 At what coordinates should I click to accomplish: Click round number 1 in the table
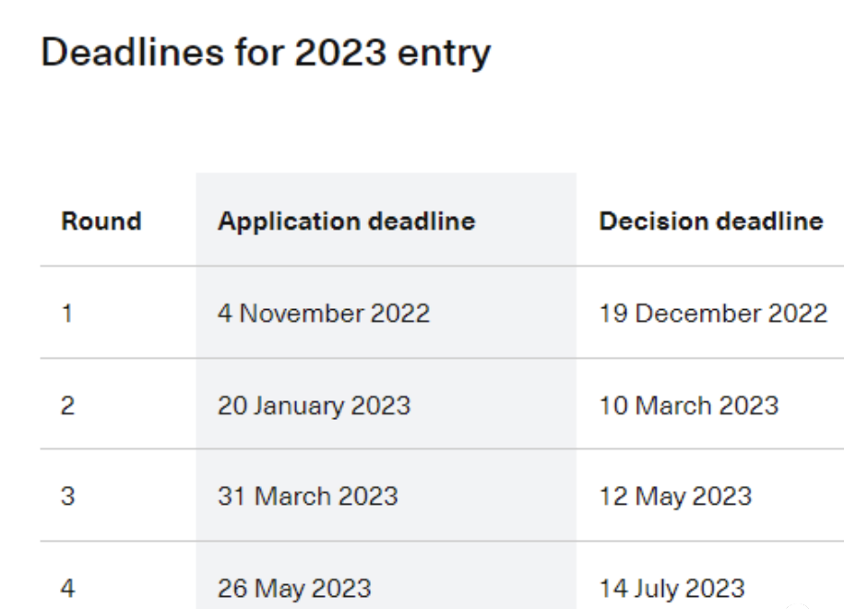tap(66, 313)
